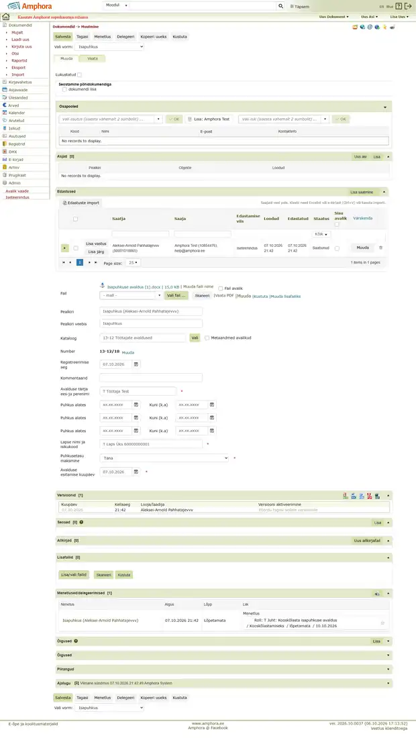Screen dimensions: 416x738
Task: Click into the Kommentaarid input field
Action: [151, 378]
